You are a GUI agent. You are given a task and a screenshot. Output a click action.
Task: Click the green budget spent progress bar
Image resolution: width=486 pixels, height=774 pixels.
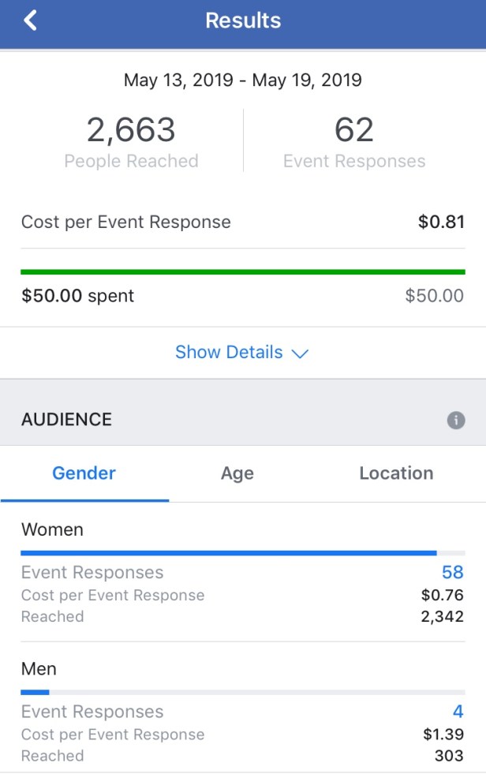pyautogui.click(x=243, y=272)
